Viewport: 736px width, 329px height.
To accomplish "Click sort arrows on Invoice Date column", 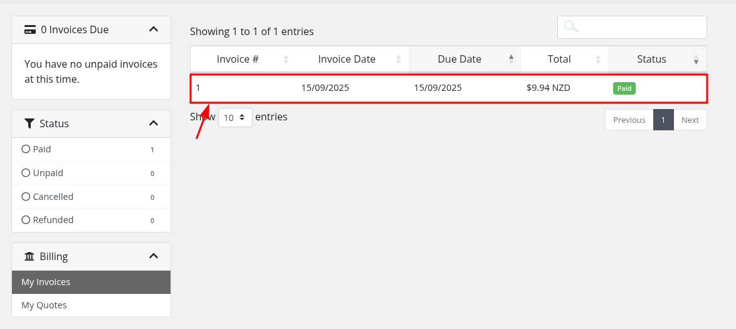I will click(x=399, y=60).
